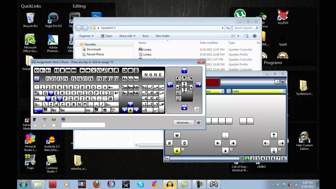Click the yellow down arrow keyboard key
This screenshot has height=189, width=336.
(130, 110)
